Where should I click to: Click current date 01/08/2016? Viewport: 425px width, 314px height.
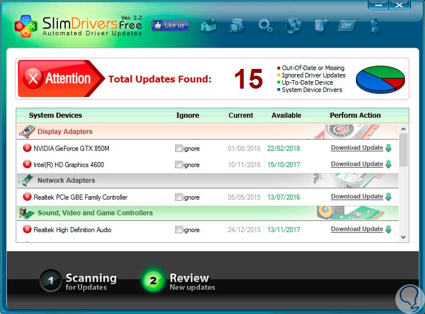(x=244, y=149)
